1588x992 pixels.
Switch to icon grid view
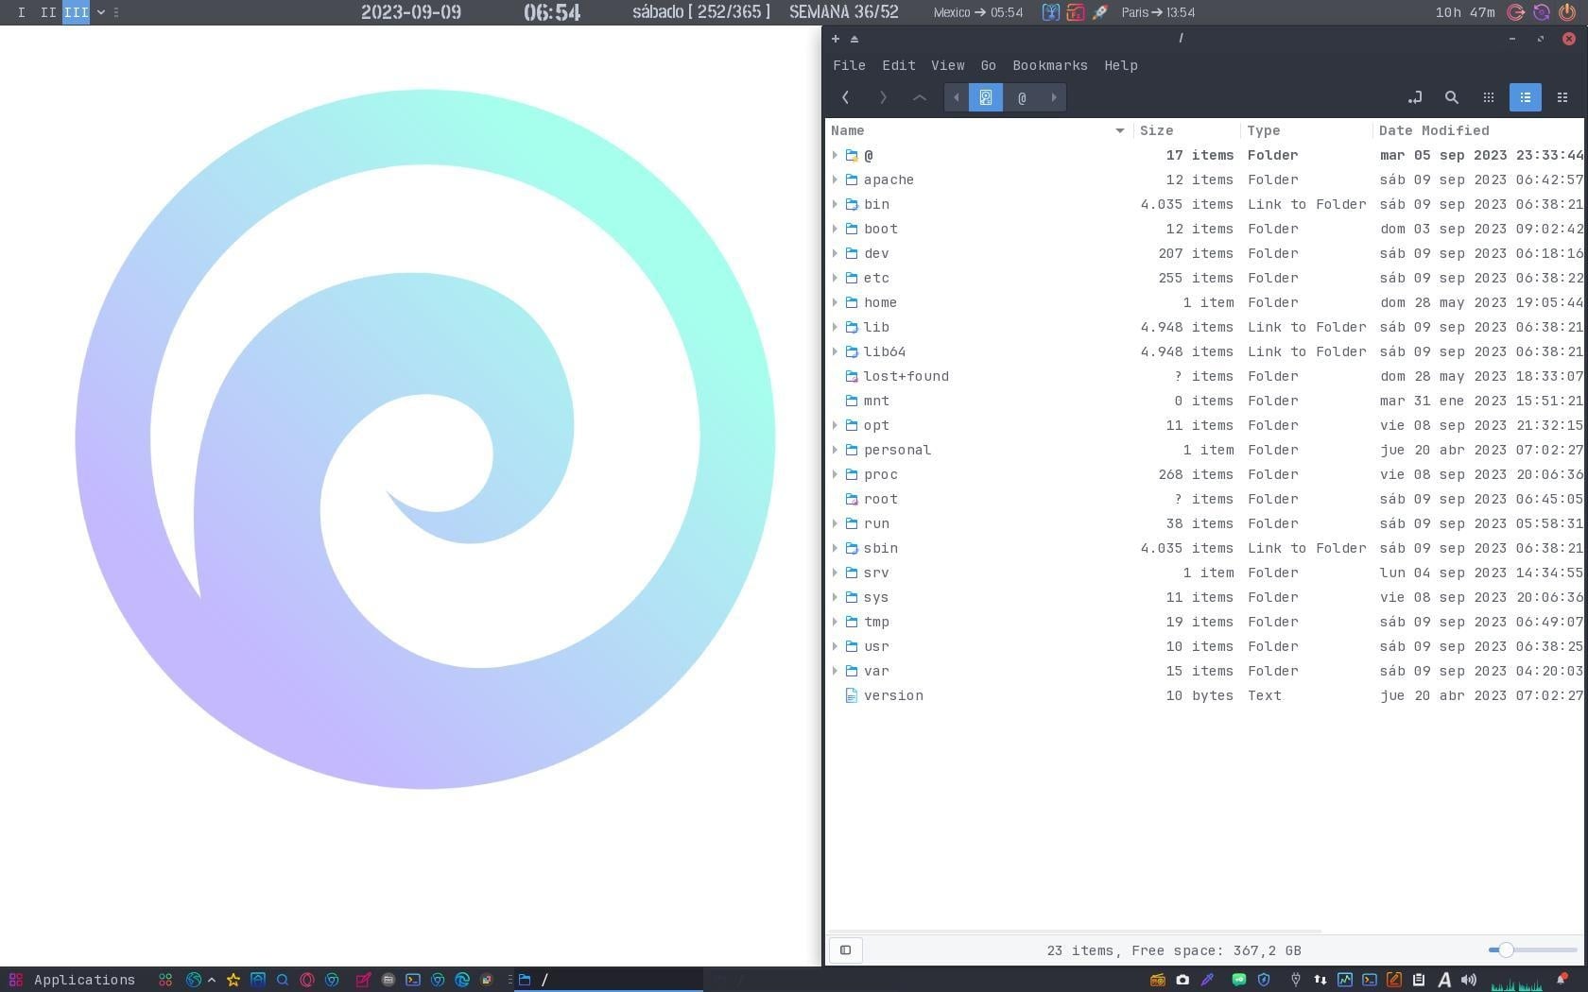[1489, 97]
